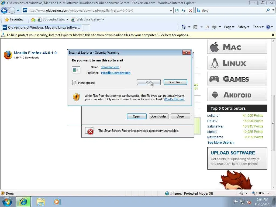Click the Forward navigation arrow

pos(12,11)
